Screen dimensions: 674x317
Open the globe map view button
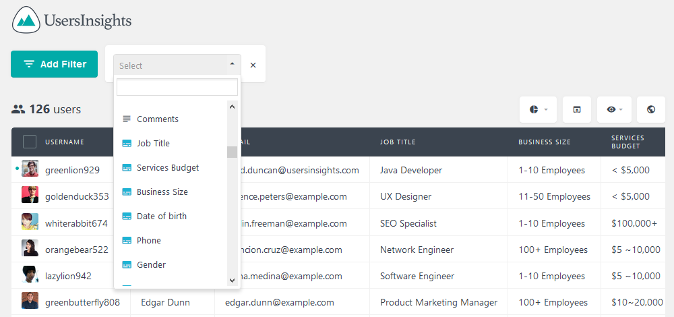[651, 110]
